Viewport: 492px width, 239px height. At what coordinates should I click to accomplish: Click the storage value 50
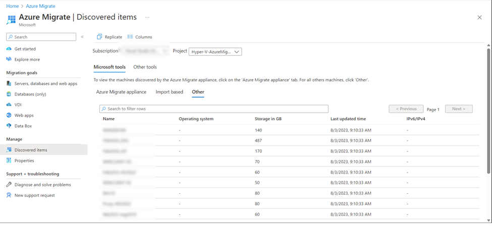point(257,183)
